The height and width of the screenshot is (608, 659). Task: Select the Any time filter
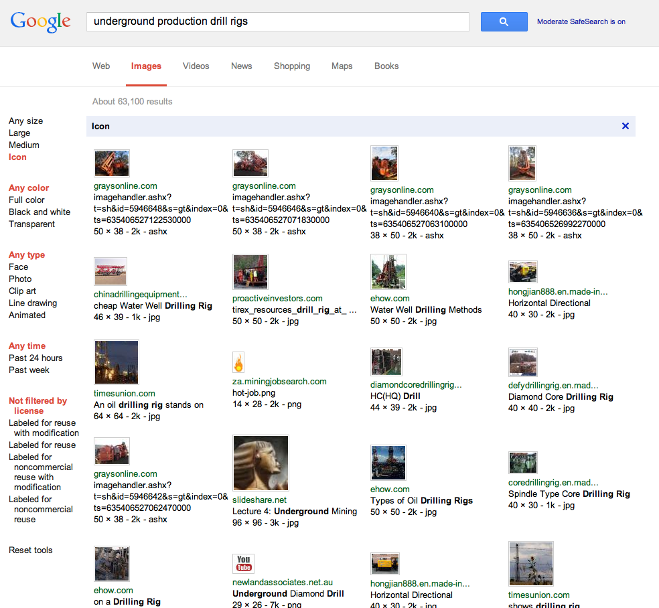point(27,346)
